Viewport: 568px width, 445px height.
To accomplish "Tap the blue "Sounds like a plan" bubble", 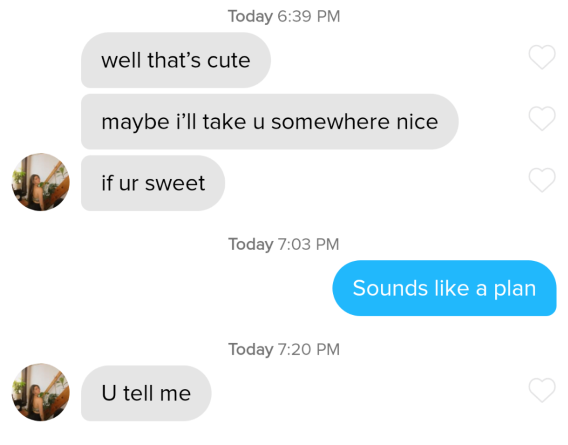I will coord(444,288).
